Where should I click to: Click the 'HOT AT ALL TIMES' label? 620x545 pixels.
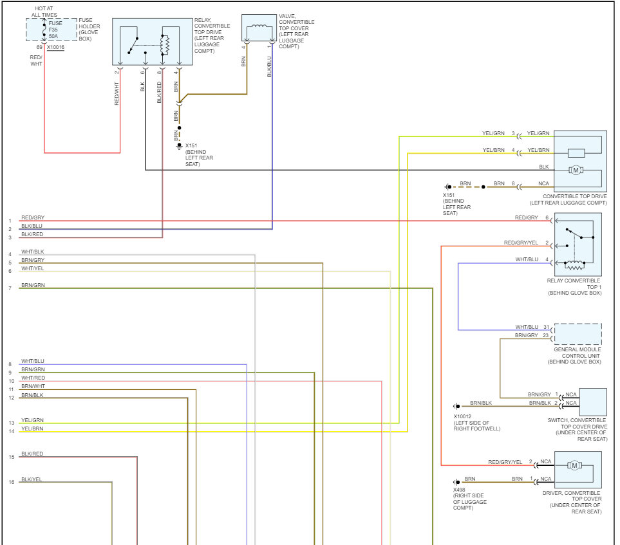44,12
